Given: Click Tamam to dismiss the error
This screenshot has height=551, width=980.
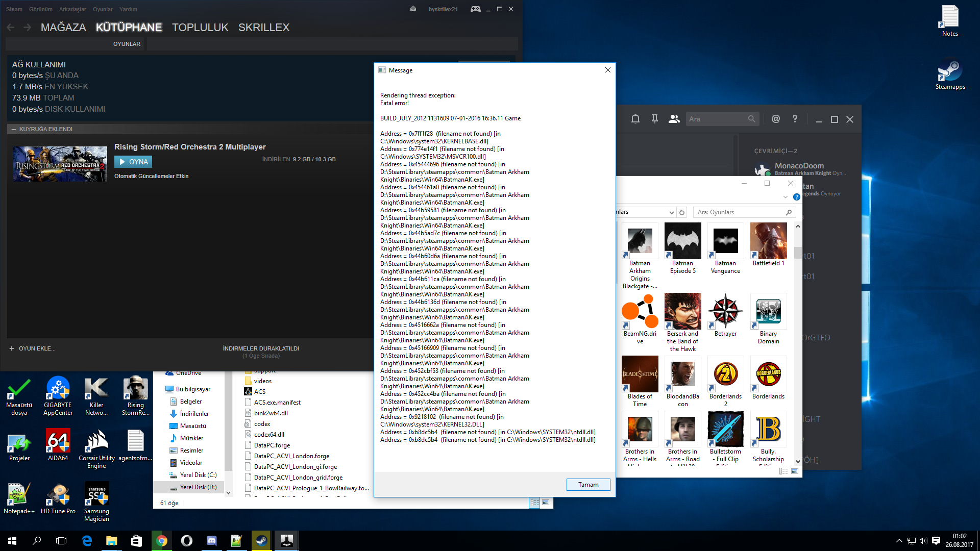Looking at the screenshot, I should (588, 485).
